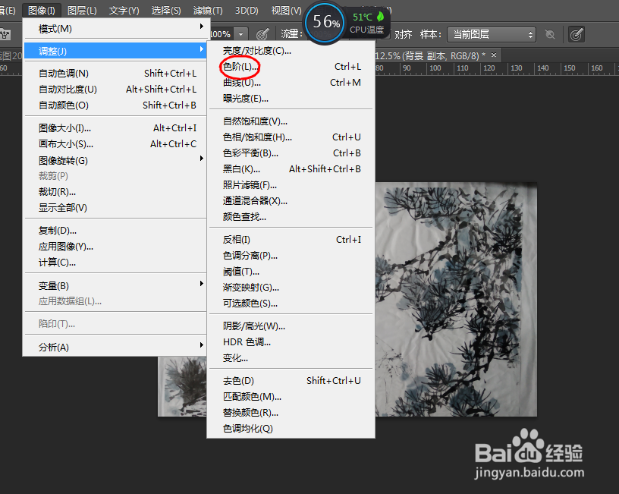Viewport: 619px width, 494px height.
Task: Expand the 图像旋转(G) submenu
Action: [x=115, y=160]
